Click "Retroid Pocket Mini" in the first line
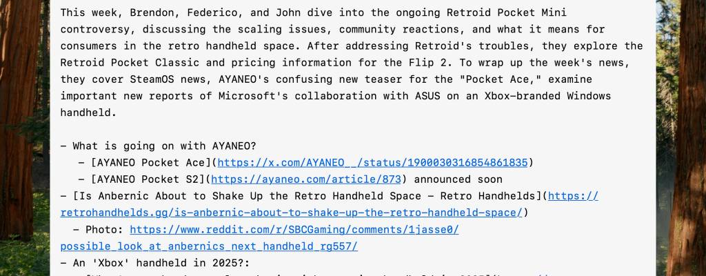 point(510,12)
